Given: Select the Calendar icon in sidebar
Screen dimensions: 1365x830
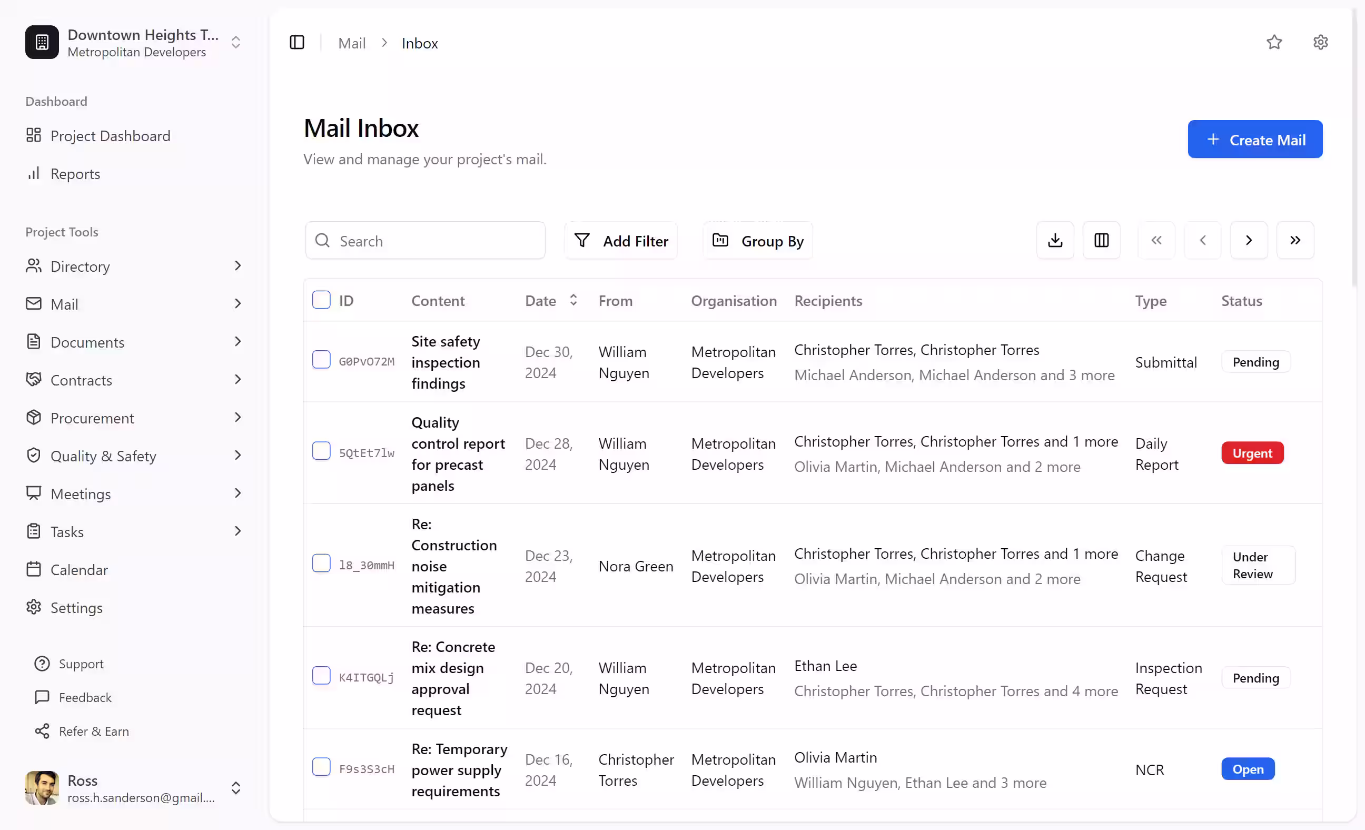Looking at the screenshot, I should click(33, 569).
